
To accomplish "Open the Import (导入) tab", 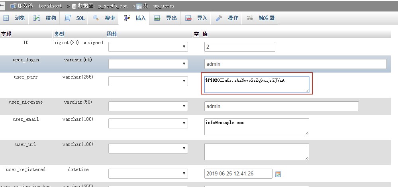I will (197, 18).
